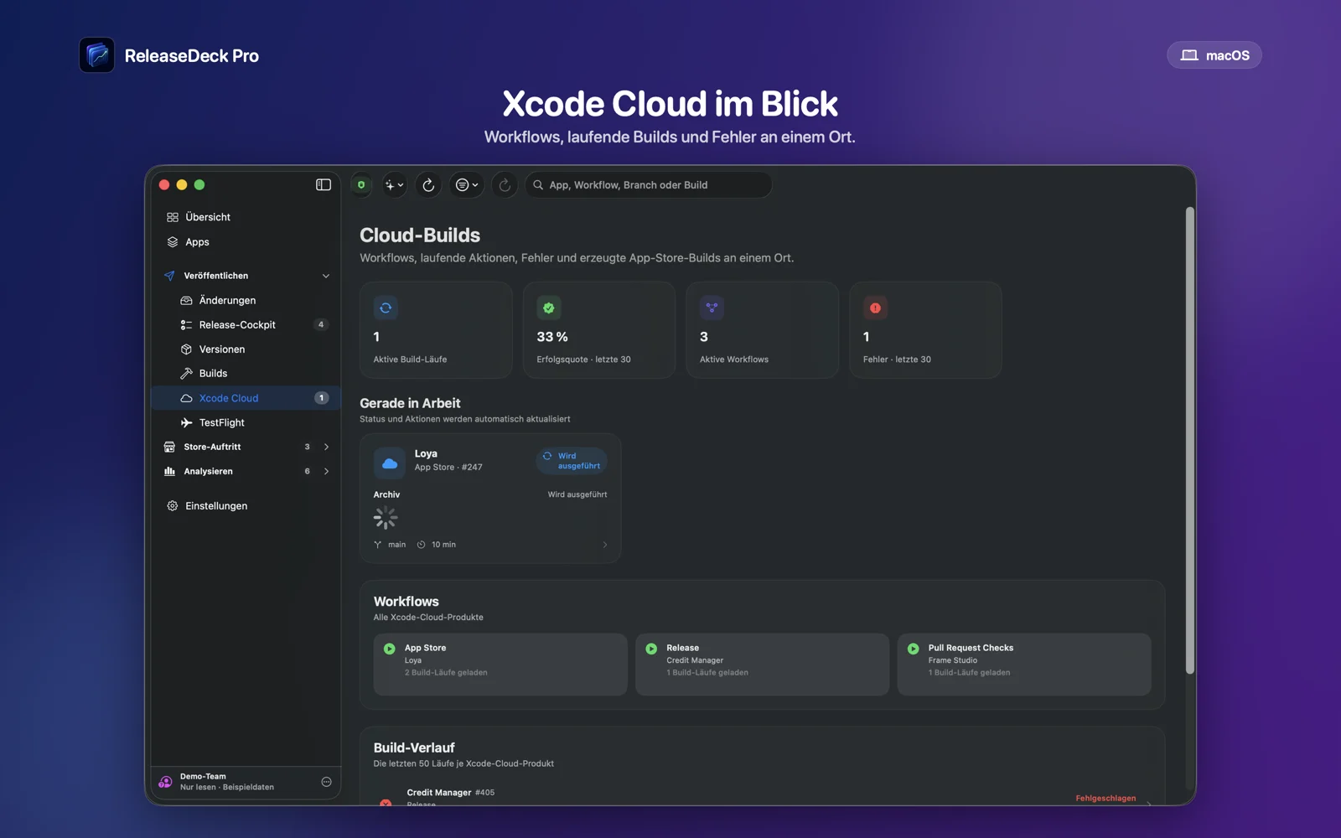This screenshot has height=838, width=1341.
Task: Click 'App Store · #247' text
Action: [x=448, y=468]
